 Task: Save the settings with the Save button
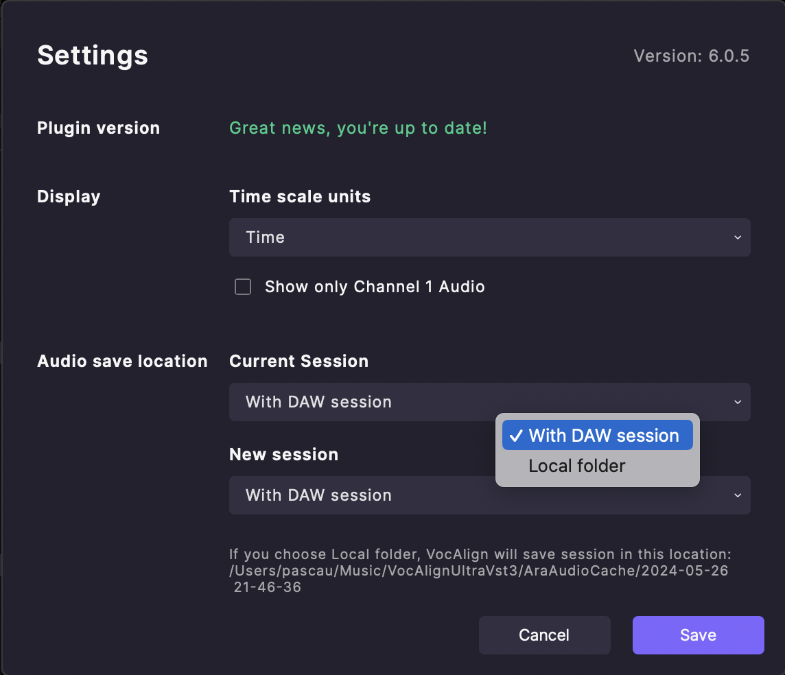click(698, 635)
